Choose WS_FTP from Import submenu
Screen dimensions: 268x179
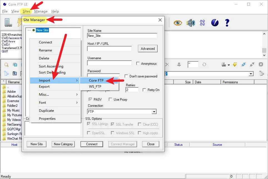pos(99,86)
